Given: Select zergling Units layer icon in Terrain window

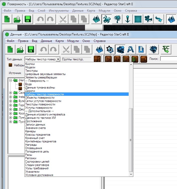Looking at the screenshot, I should click(107, 19).
